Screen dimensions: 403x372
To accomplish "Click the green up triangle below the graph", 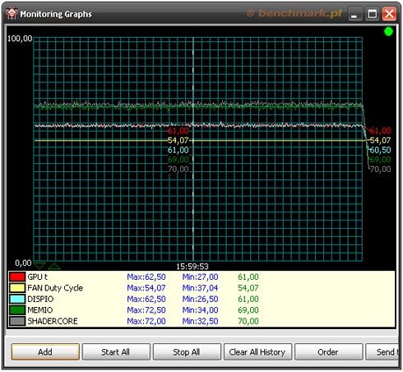I will tap(54, 266).
